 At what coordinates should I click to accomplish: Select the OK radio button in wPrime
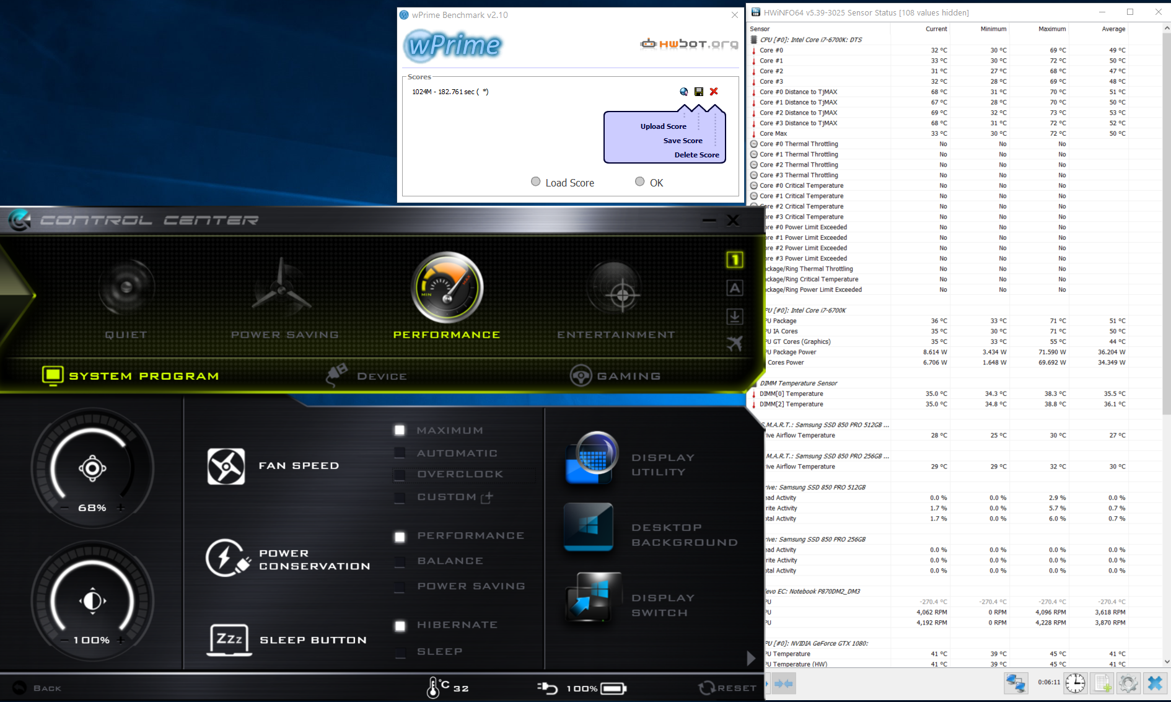click(640, 182)
